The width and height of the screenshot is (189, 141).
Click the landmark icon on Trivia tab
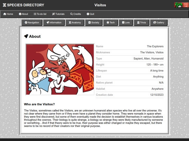pyautogui.click(x=138, y=23)
